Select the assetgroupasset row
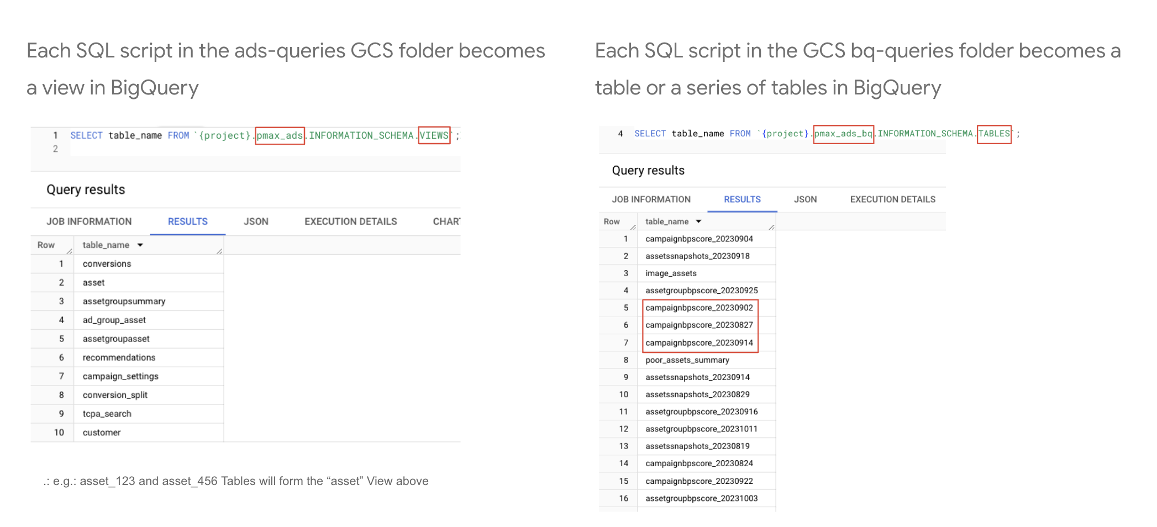Viewport: 1157px width, 527px height. [128, 339]
